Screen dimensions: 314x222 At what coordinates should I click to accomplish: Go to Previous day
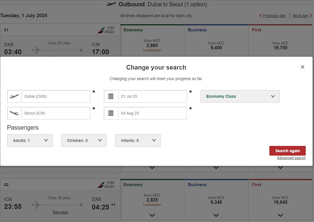tap(274, 16)
